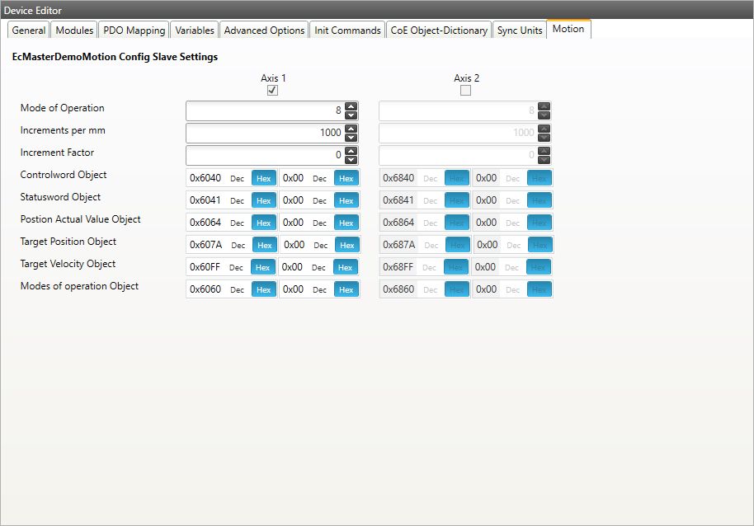The width and height of the screenshot is (754, 526).
Task: Decrease Axis 1 Increment Factor with down arrow
Action: [351, 161]
